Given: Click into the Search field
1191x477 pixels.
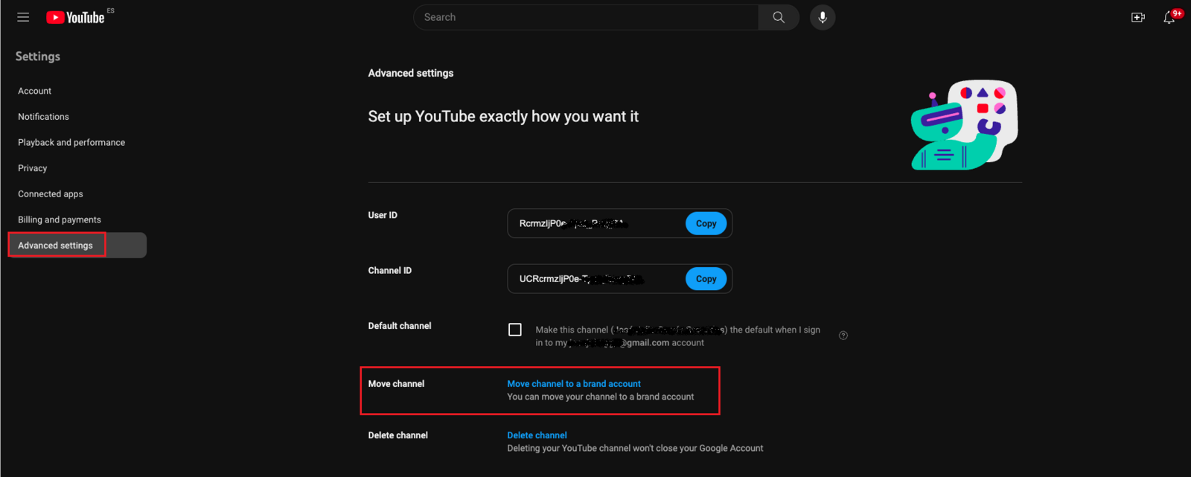Looking at the screenshot, I should (x=586, y=17).
